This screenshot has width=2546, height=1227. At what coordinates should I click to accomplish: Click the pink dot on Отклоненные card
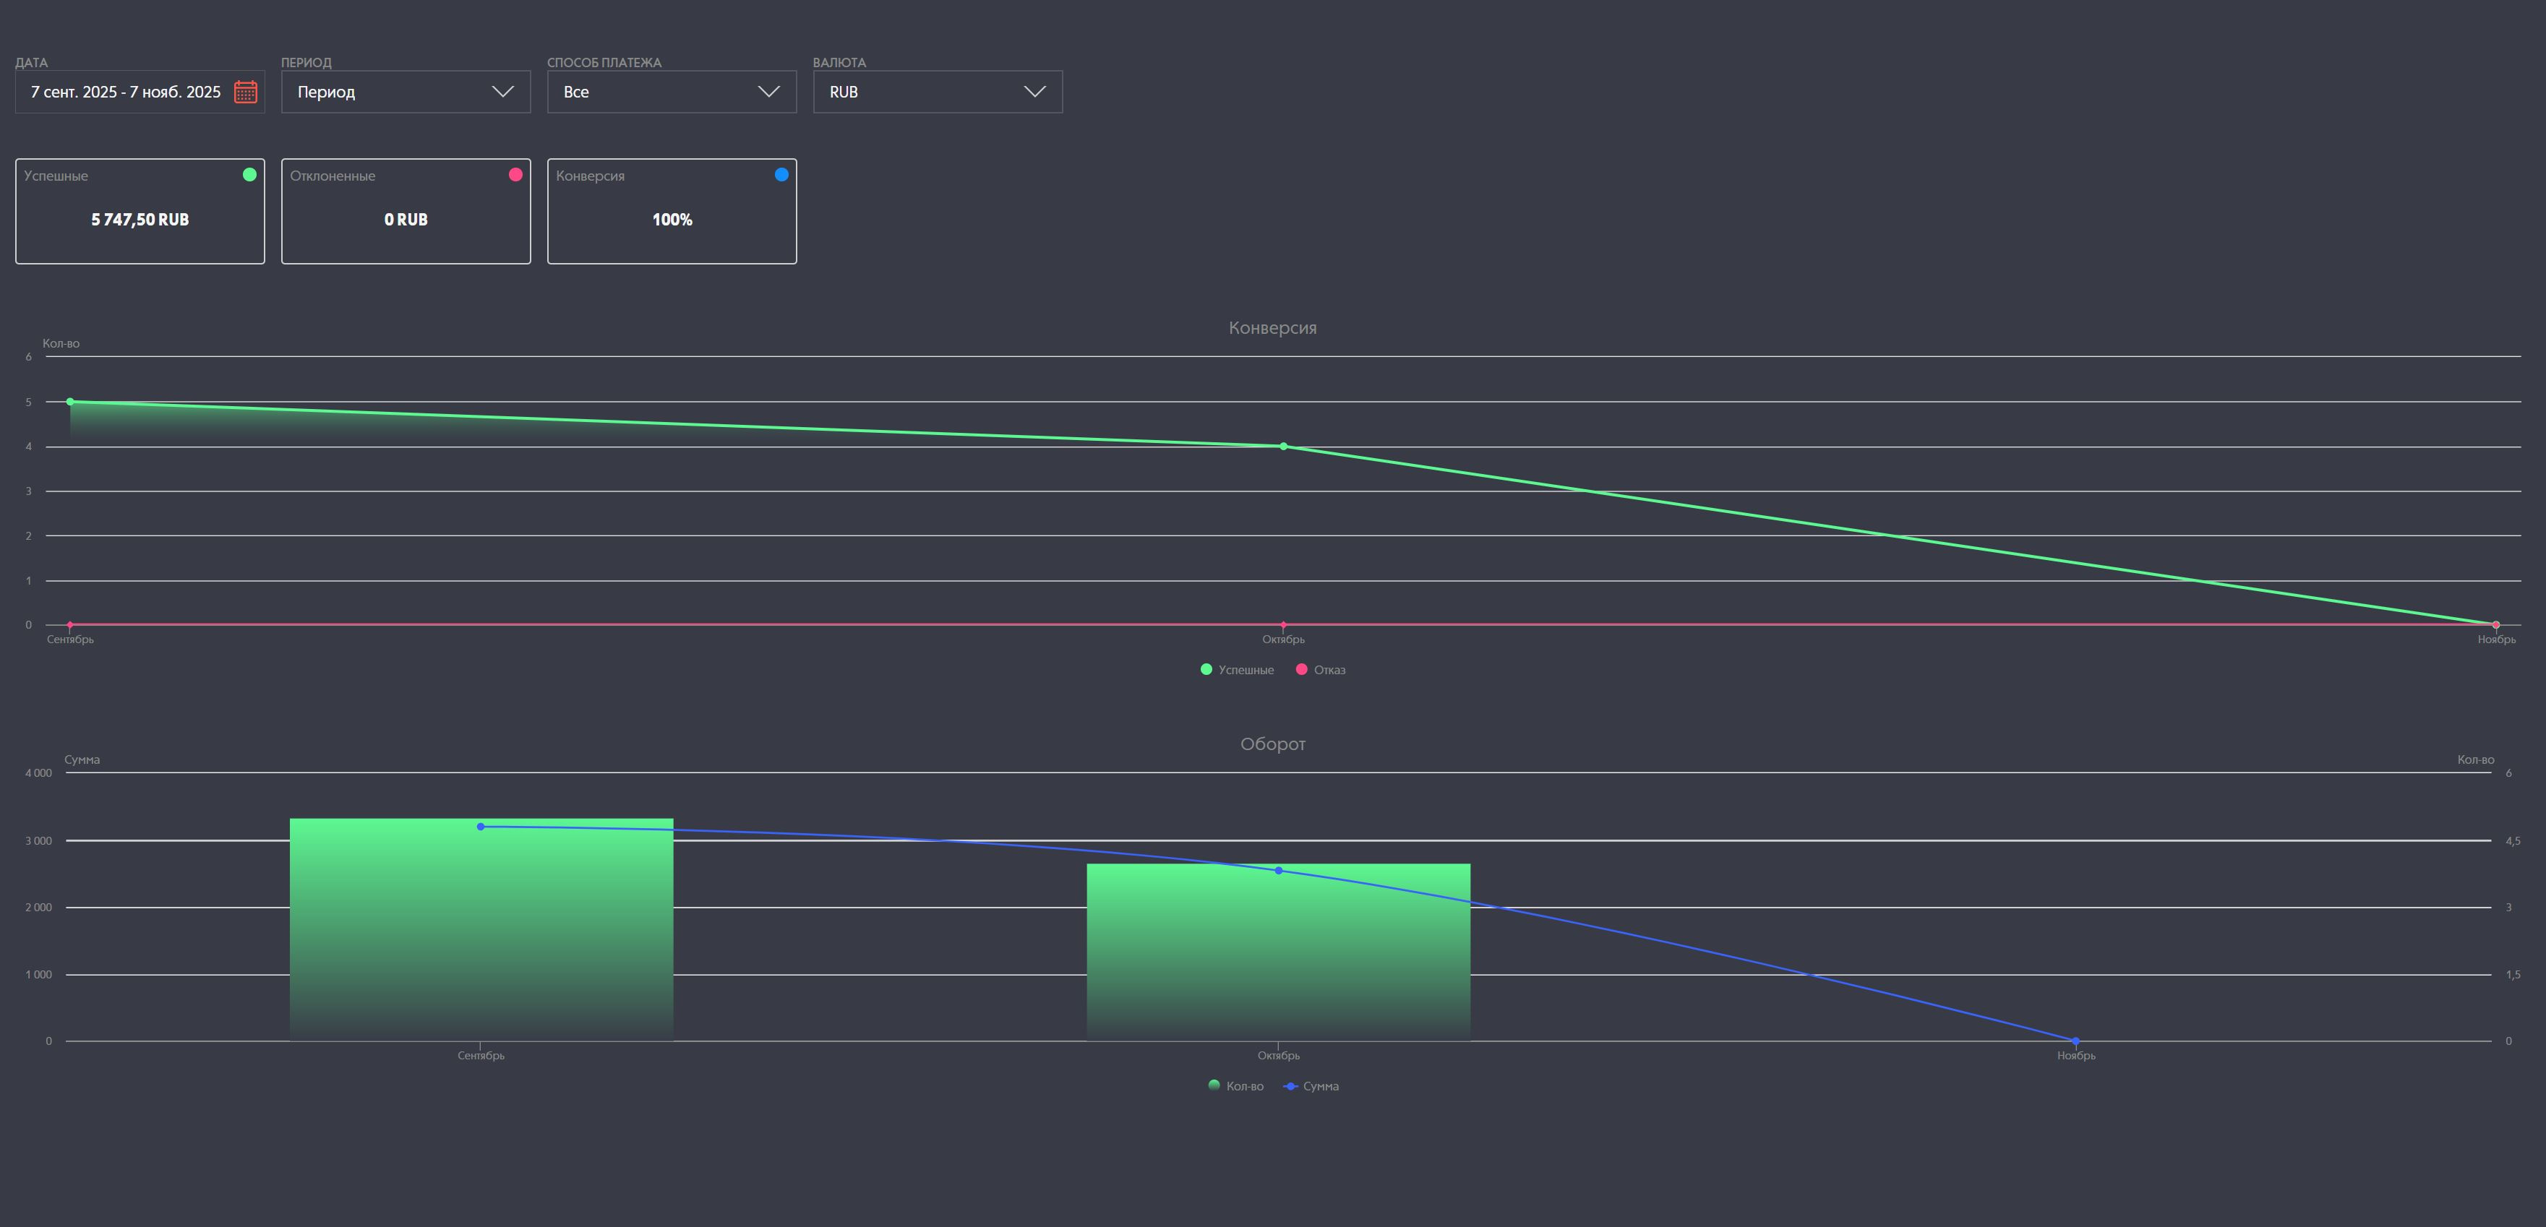515,175
